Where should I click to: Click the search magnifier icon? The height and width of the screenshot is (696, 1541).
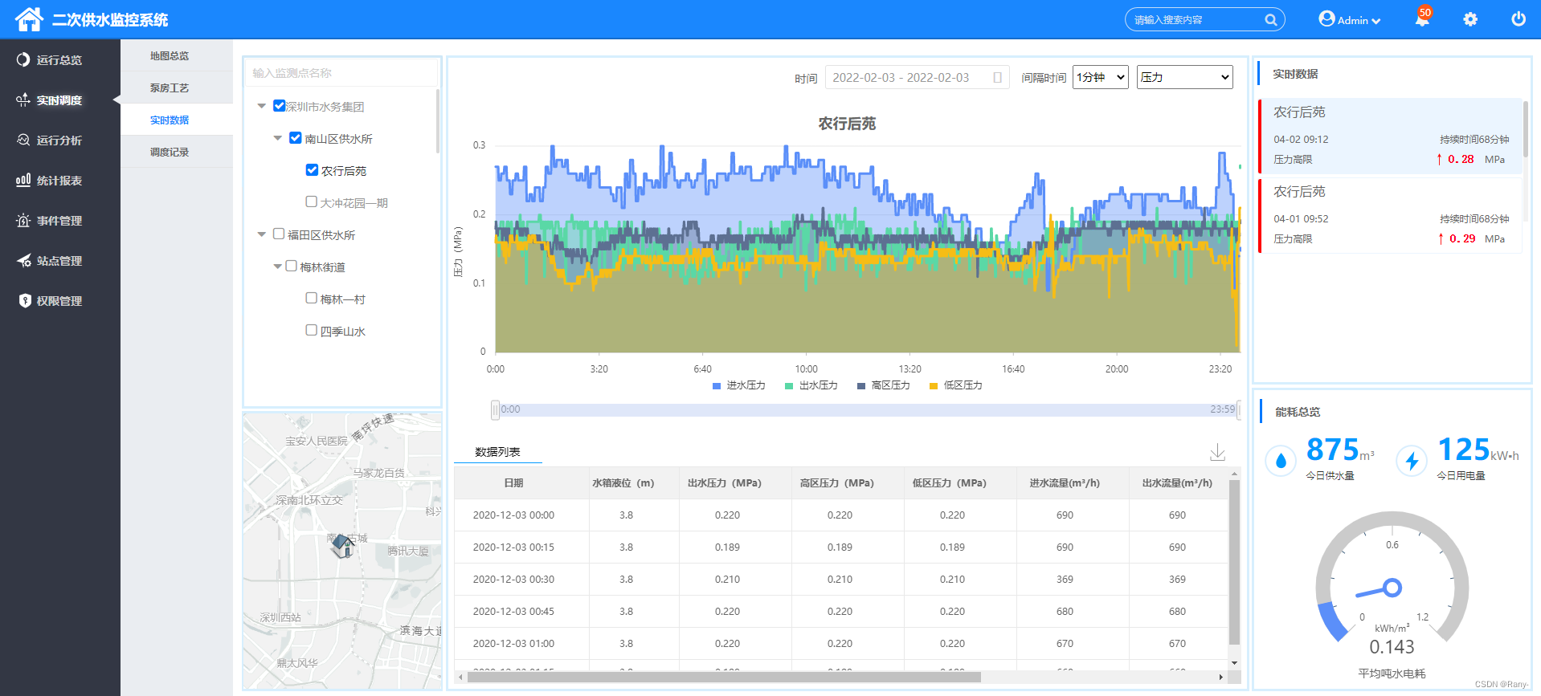1270,20
